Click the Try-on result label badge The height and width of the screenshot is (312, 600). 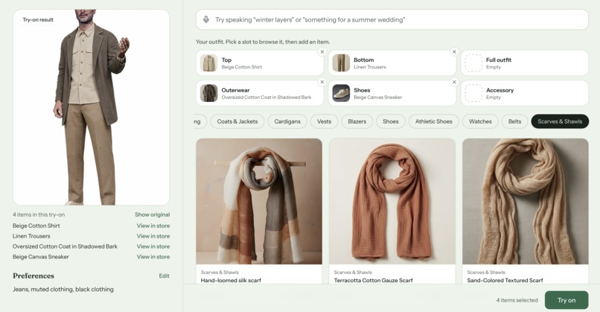(38, 19)
